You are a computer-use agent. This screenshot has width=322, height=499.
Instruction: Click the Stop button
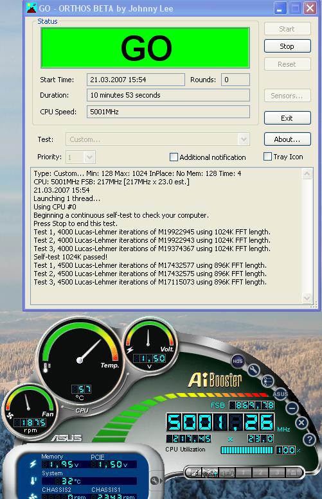[x=287, y=46]
